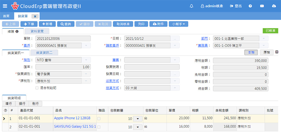Close the 銷貨單 tab
Viewport: 281px width, 134px height.
tap(35, 16)
